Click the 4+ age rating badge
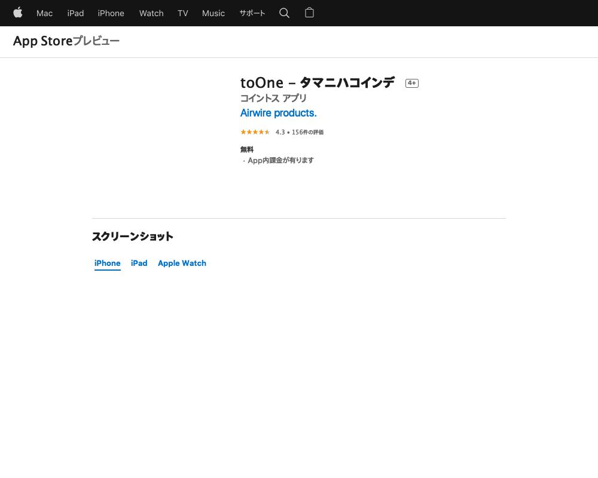 click(411, 83)
